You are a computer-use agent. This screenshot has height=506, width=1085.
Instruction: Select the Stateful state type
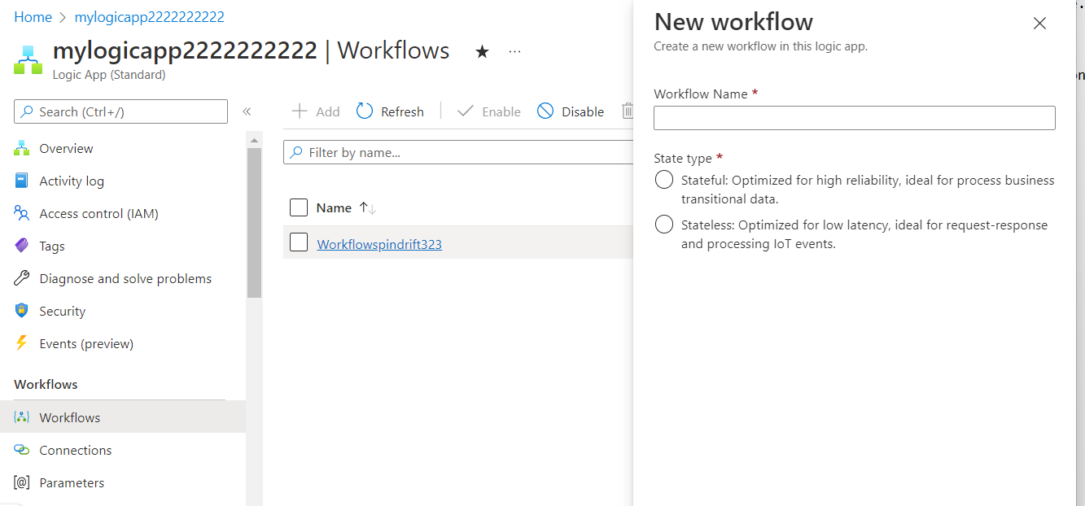[x=663, y=180]
